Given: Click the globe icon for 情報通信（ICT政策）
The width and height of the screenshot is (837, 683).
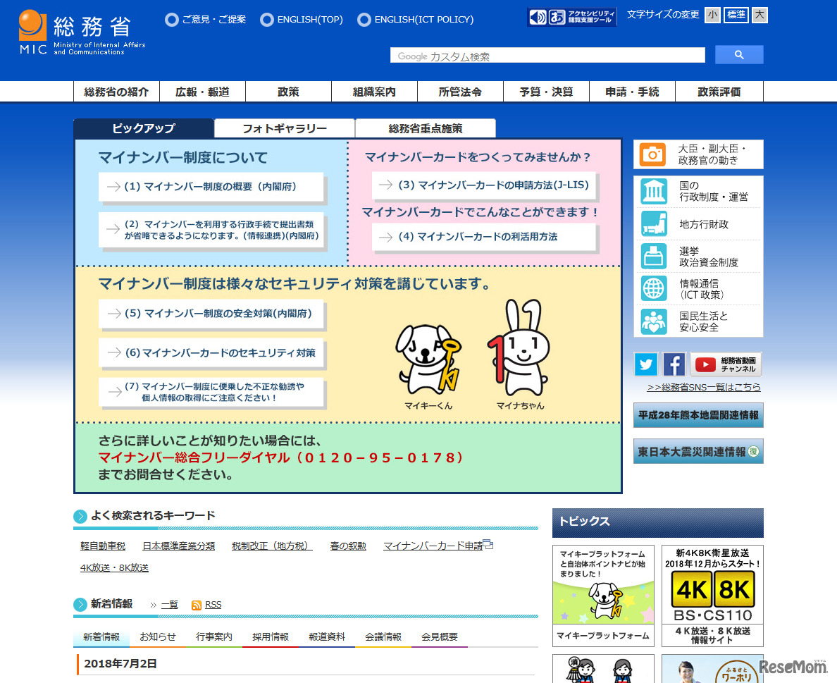Looking at the screenshot, I should click(x=652, y=288).
